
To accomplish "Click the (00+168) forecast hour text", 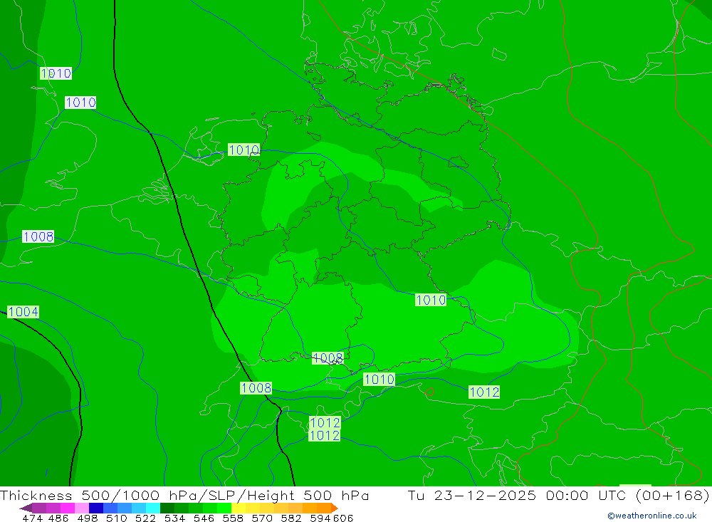I will click(x=671, y=495).
